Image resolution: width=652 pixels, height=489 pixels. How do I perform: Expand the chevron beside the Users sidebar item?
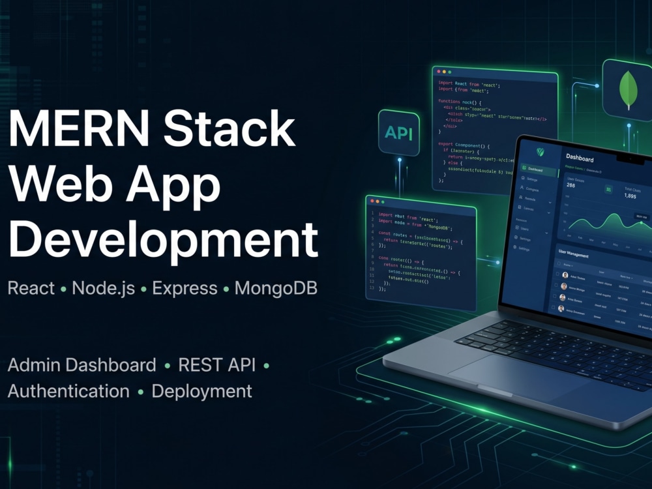click(546, 233)
